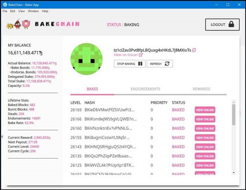Log out using the LOGOUT button
246x190 pixels.
pyautogui.click(x=222, y=25)
